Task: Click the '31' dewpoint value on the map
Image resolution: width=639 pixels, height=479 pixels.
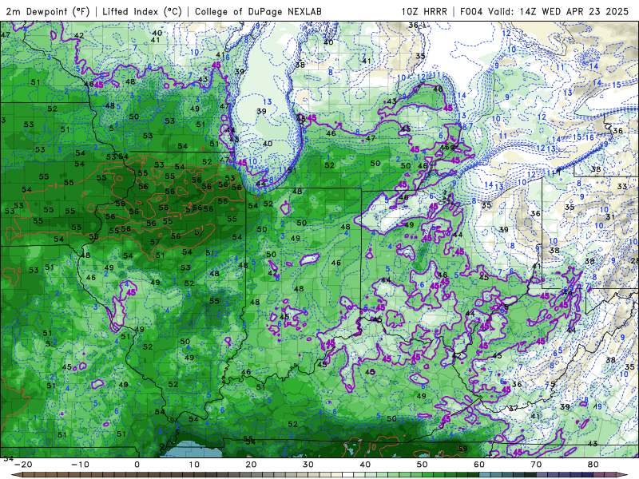Action: (610, 217)
